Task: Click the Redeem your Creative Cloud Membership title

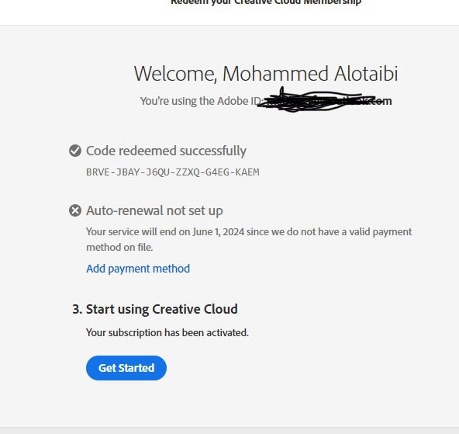Action: [x=266, y=2]
